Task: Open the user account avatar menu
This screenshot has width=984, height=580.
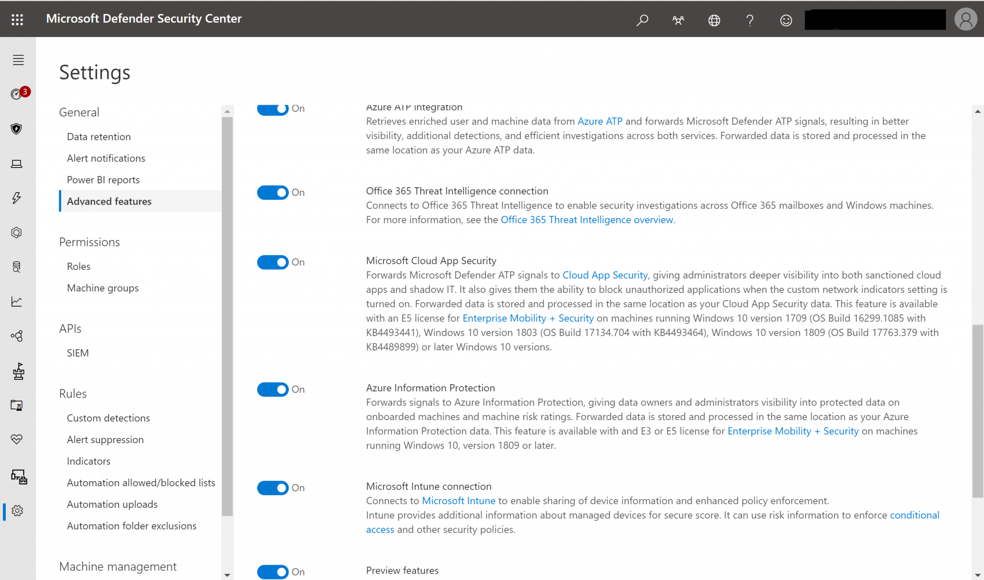Action: (966, 19)
